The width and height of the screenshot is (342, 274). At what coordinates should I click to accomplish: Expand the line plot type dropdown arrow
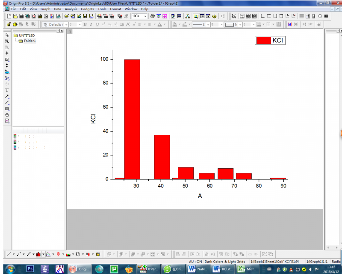14,254
